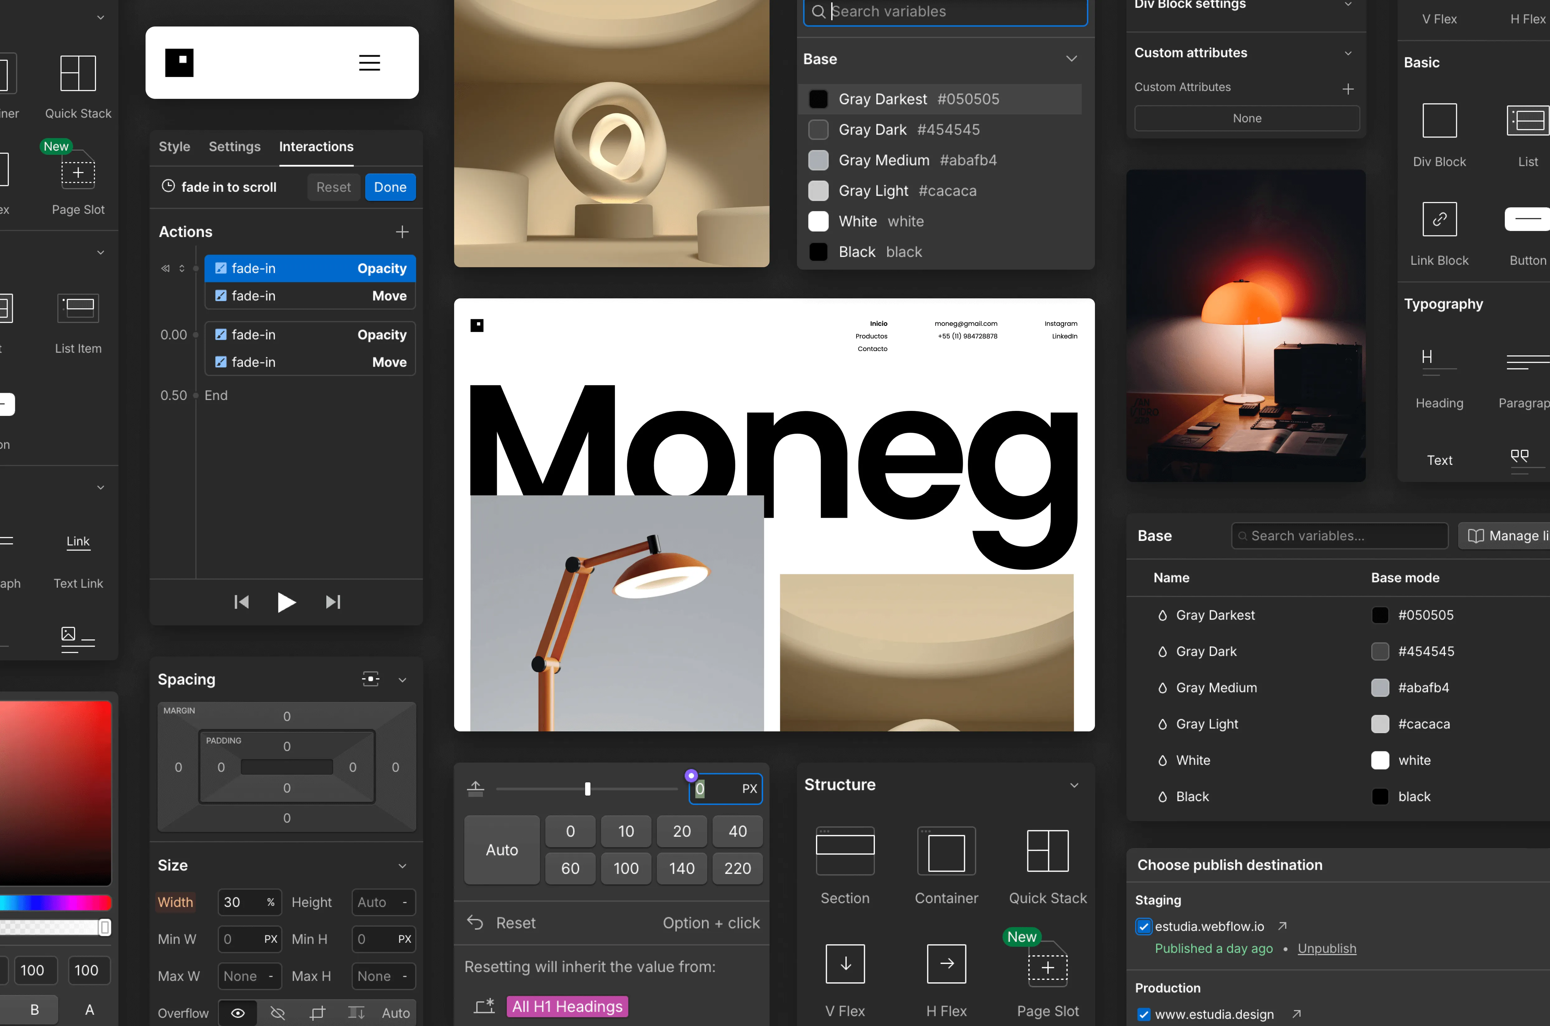This screenshot has width=1550, height=1026.
Task: Choose the V Flex structure icon
Action: [845, 963]
